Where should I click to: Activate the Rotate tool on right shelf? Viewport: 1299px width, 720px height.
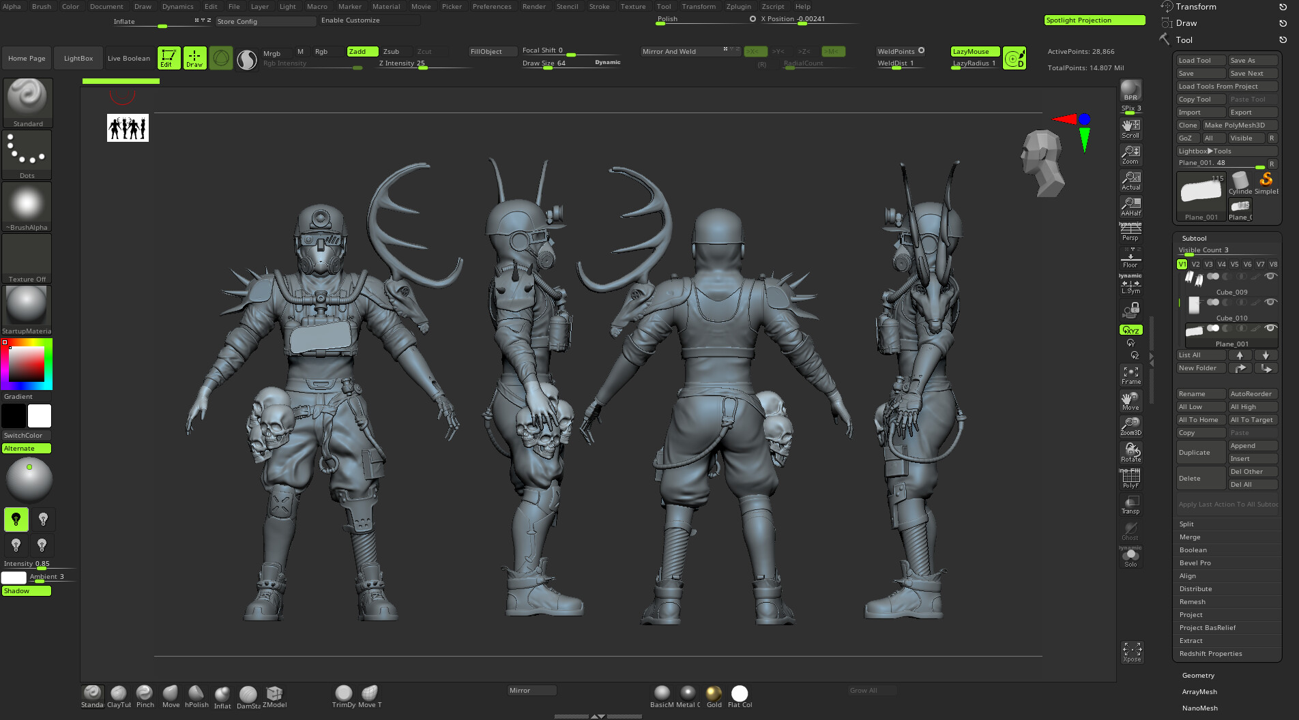click(x=1131, y=450)
